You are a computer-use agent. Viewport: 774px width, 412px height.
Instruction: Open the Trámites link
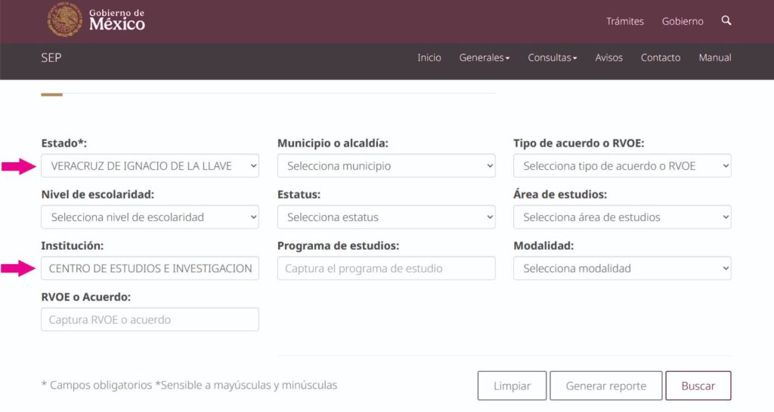(624, 21)
